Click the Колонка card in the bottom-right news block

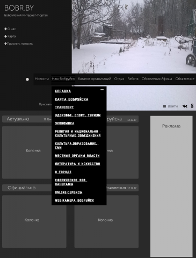point(106,221)
